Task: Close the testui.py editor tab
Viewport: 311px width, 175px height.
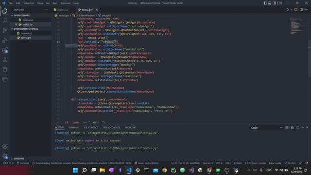Action: (97, 10)
